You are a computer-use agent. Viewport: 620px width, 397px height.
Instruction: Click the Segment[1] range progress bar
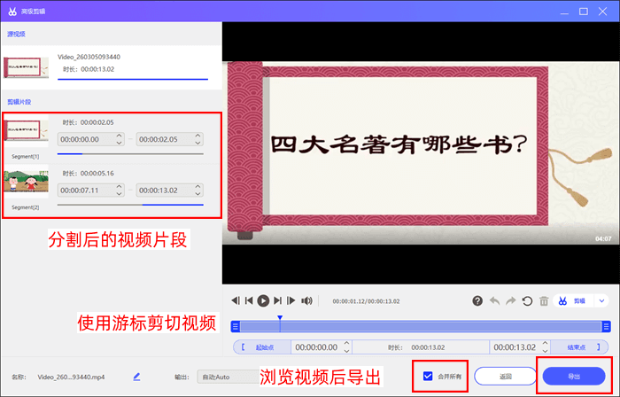pos(130,154)
